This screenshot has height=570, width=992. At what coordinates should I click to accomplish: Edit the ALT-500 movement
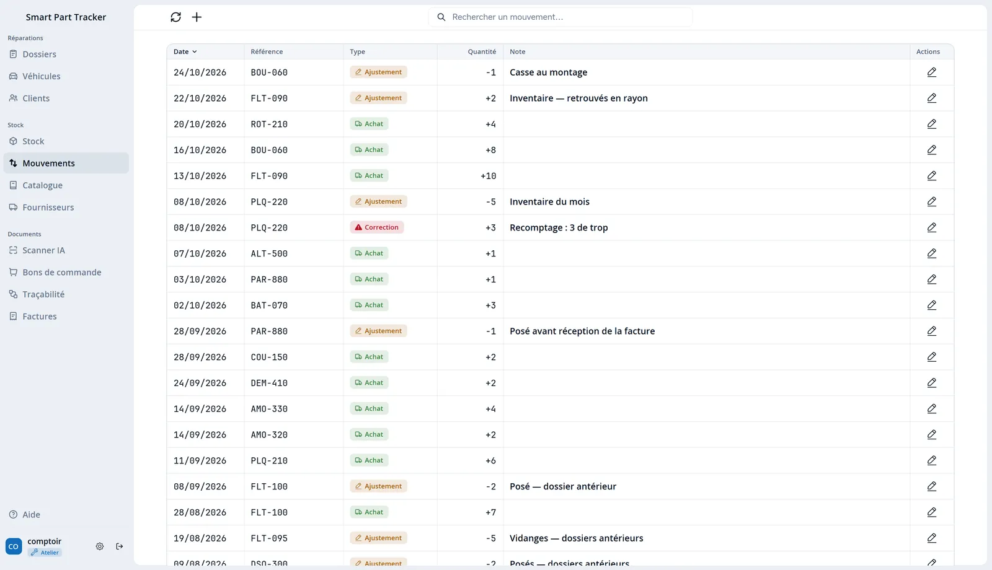click(x=931, y=253)
